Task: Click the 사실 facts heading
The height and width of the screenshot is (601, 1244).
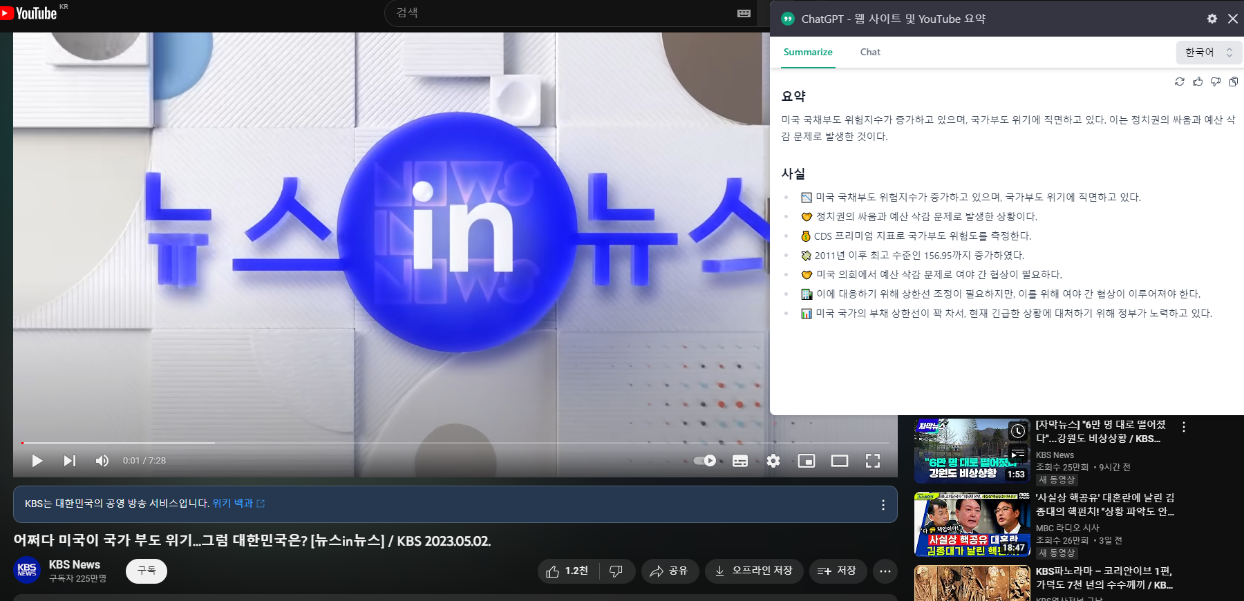Action: [x=793, y=173]
